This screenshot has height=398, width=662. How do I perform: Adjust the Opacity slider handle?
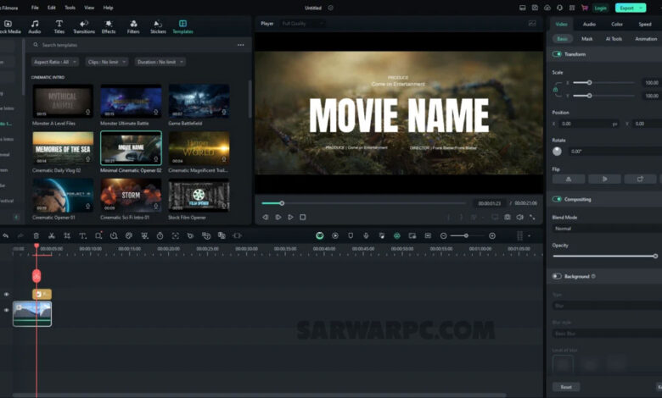655,256
